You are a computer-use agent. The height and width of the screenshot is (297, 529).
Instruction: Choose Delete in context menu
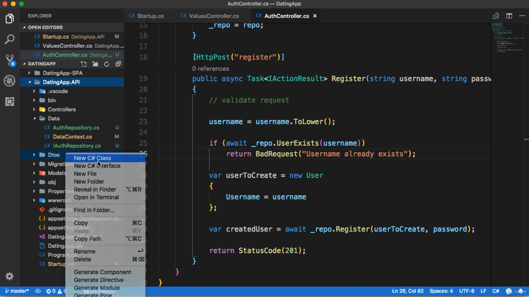point(105,259)
